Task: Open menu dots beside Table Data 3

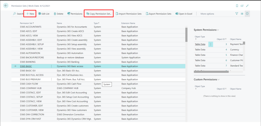Action: pos(211,44)
